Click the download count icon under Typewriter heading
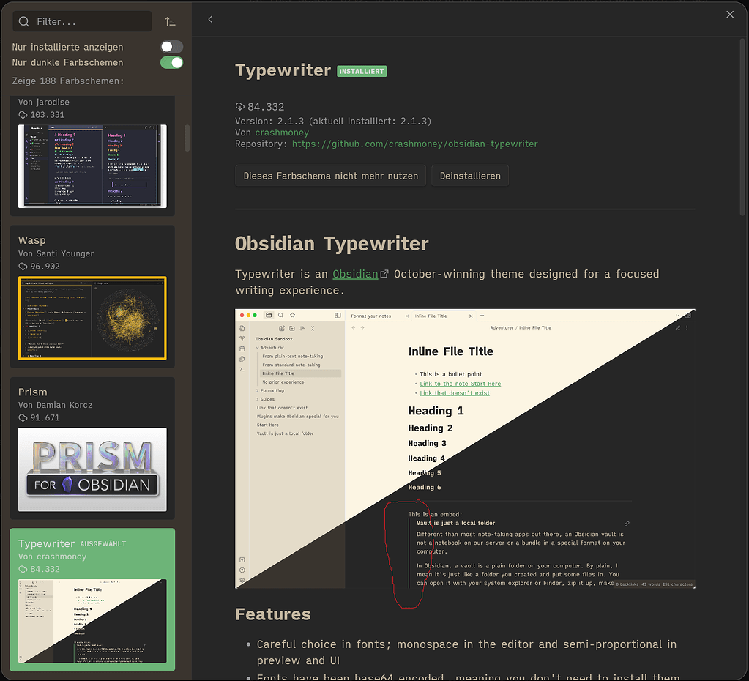This screenshot has width=749, height=681. point(240,107)
